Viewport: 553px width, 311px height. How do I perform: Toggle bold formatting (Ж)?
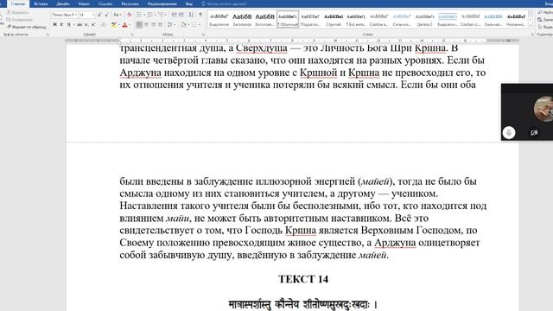[54, 25]
